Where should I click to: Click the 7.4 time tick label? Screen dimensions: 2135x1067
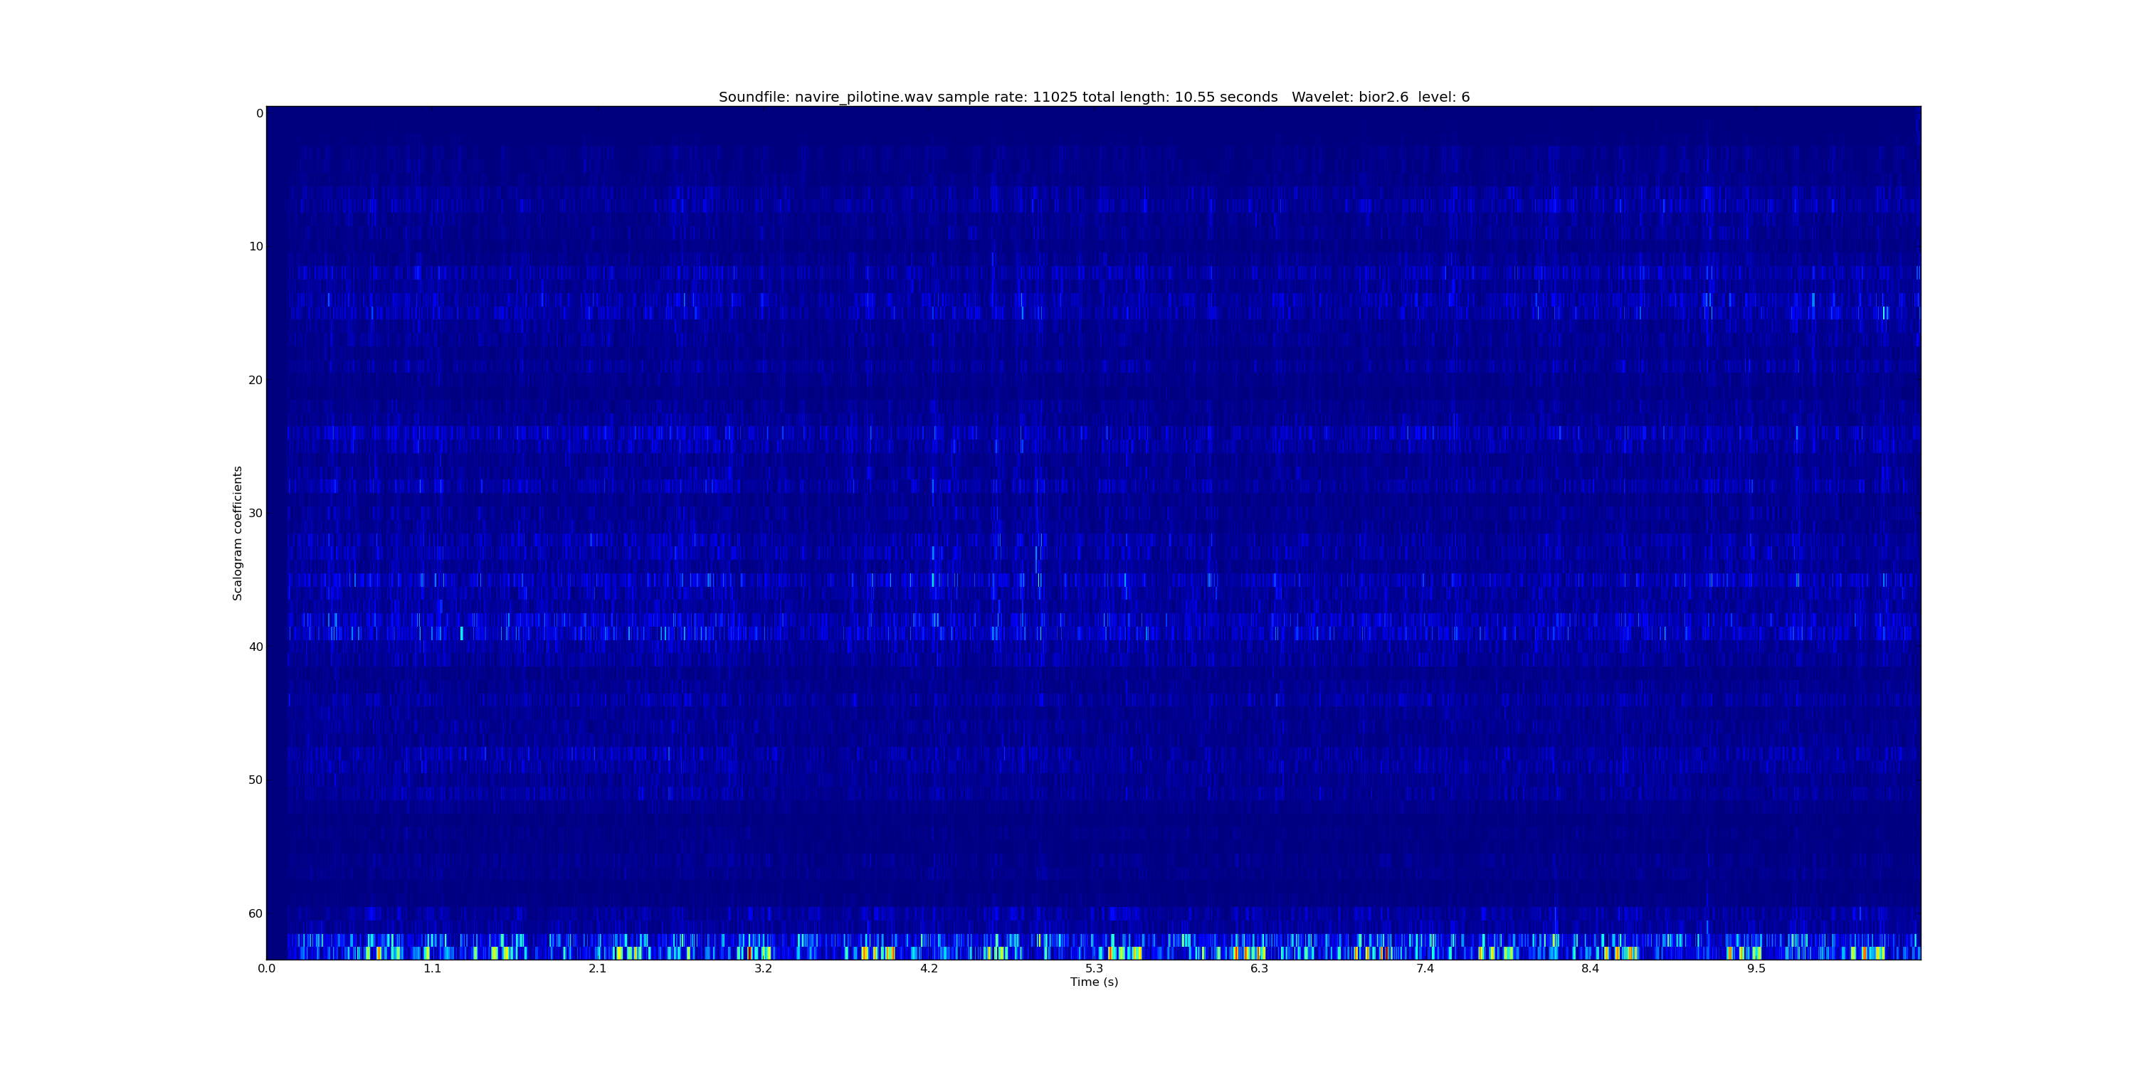[x=1425, y=968]
